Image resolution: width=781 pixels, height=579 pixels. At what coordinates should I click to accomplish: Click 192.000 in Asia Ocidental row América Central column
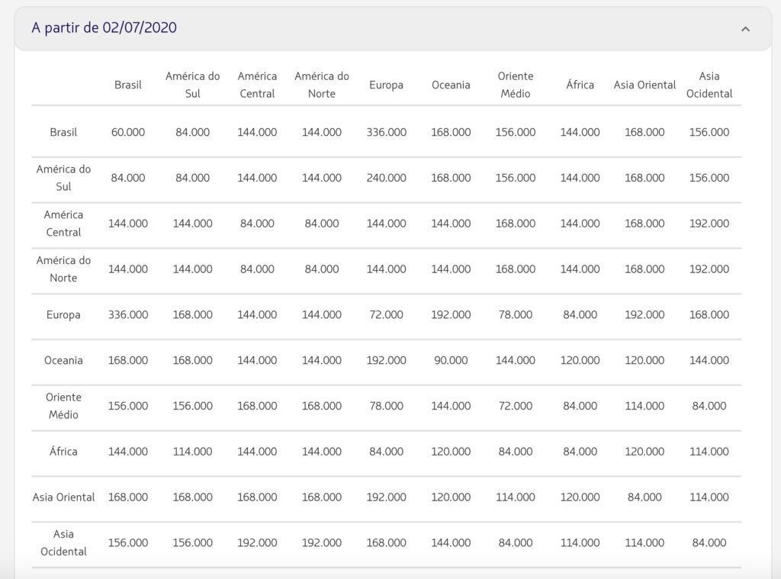click(257, 542)
